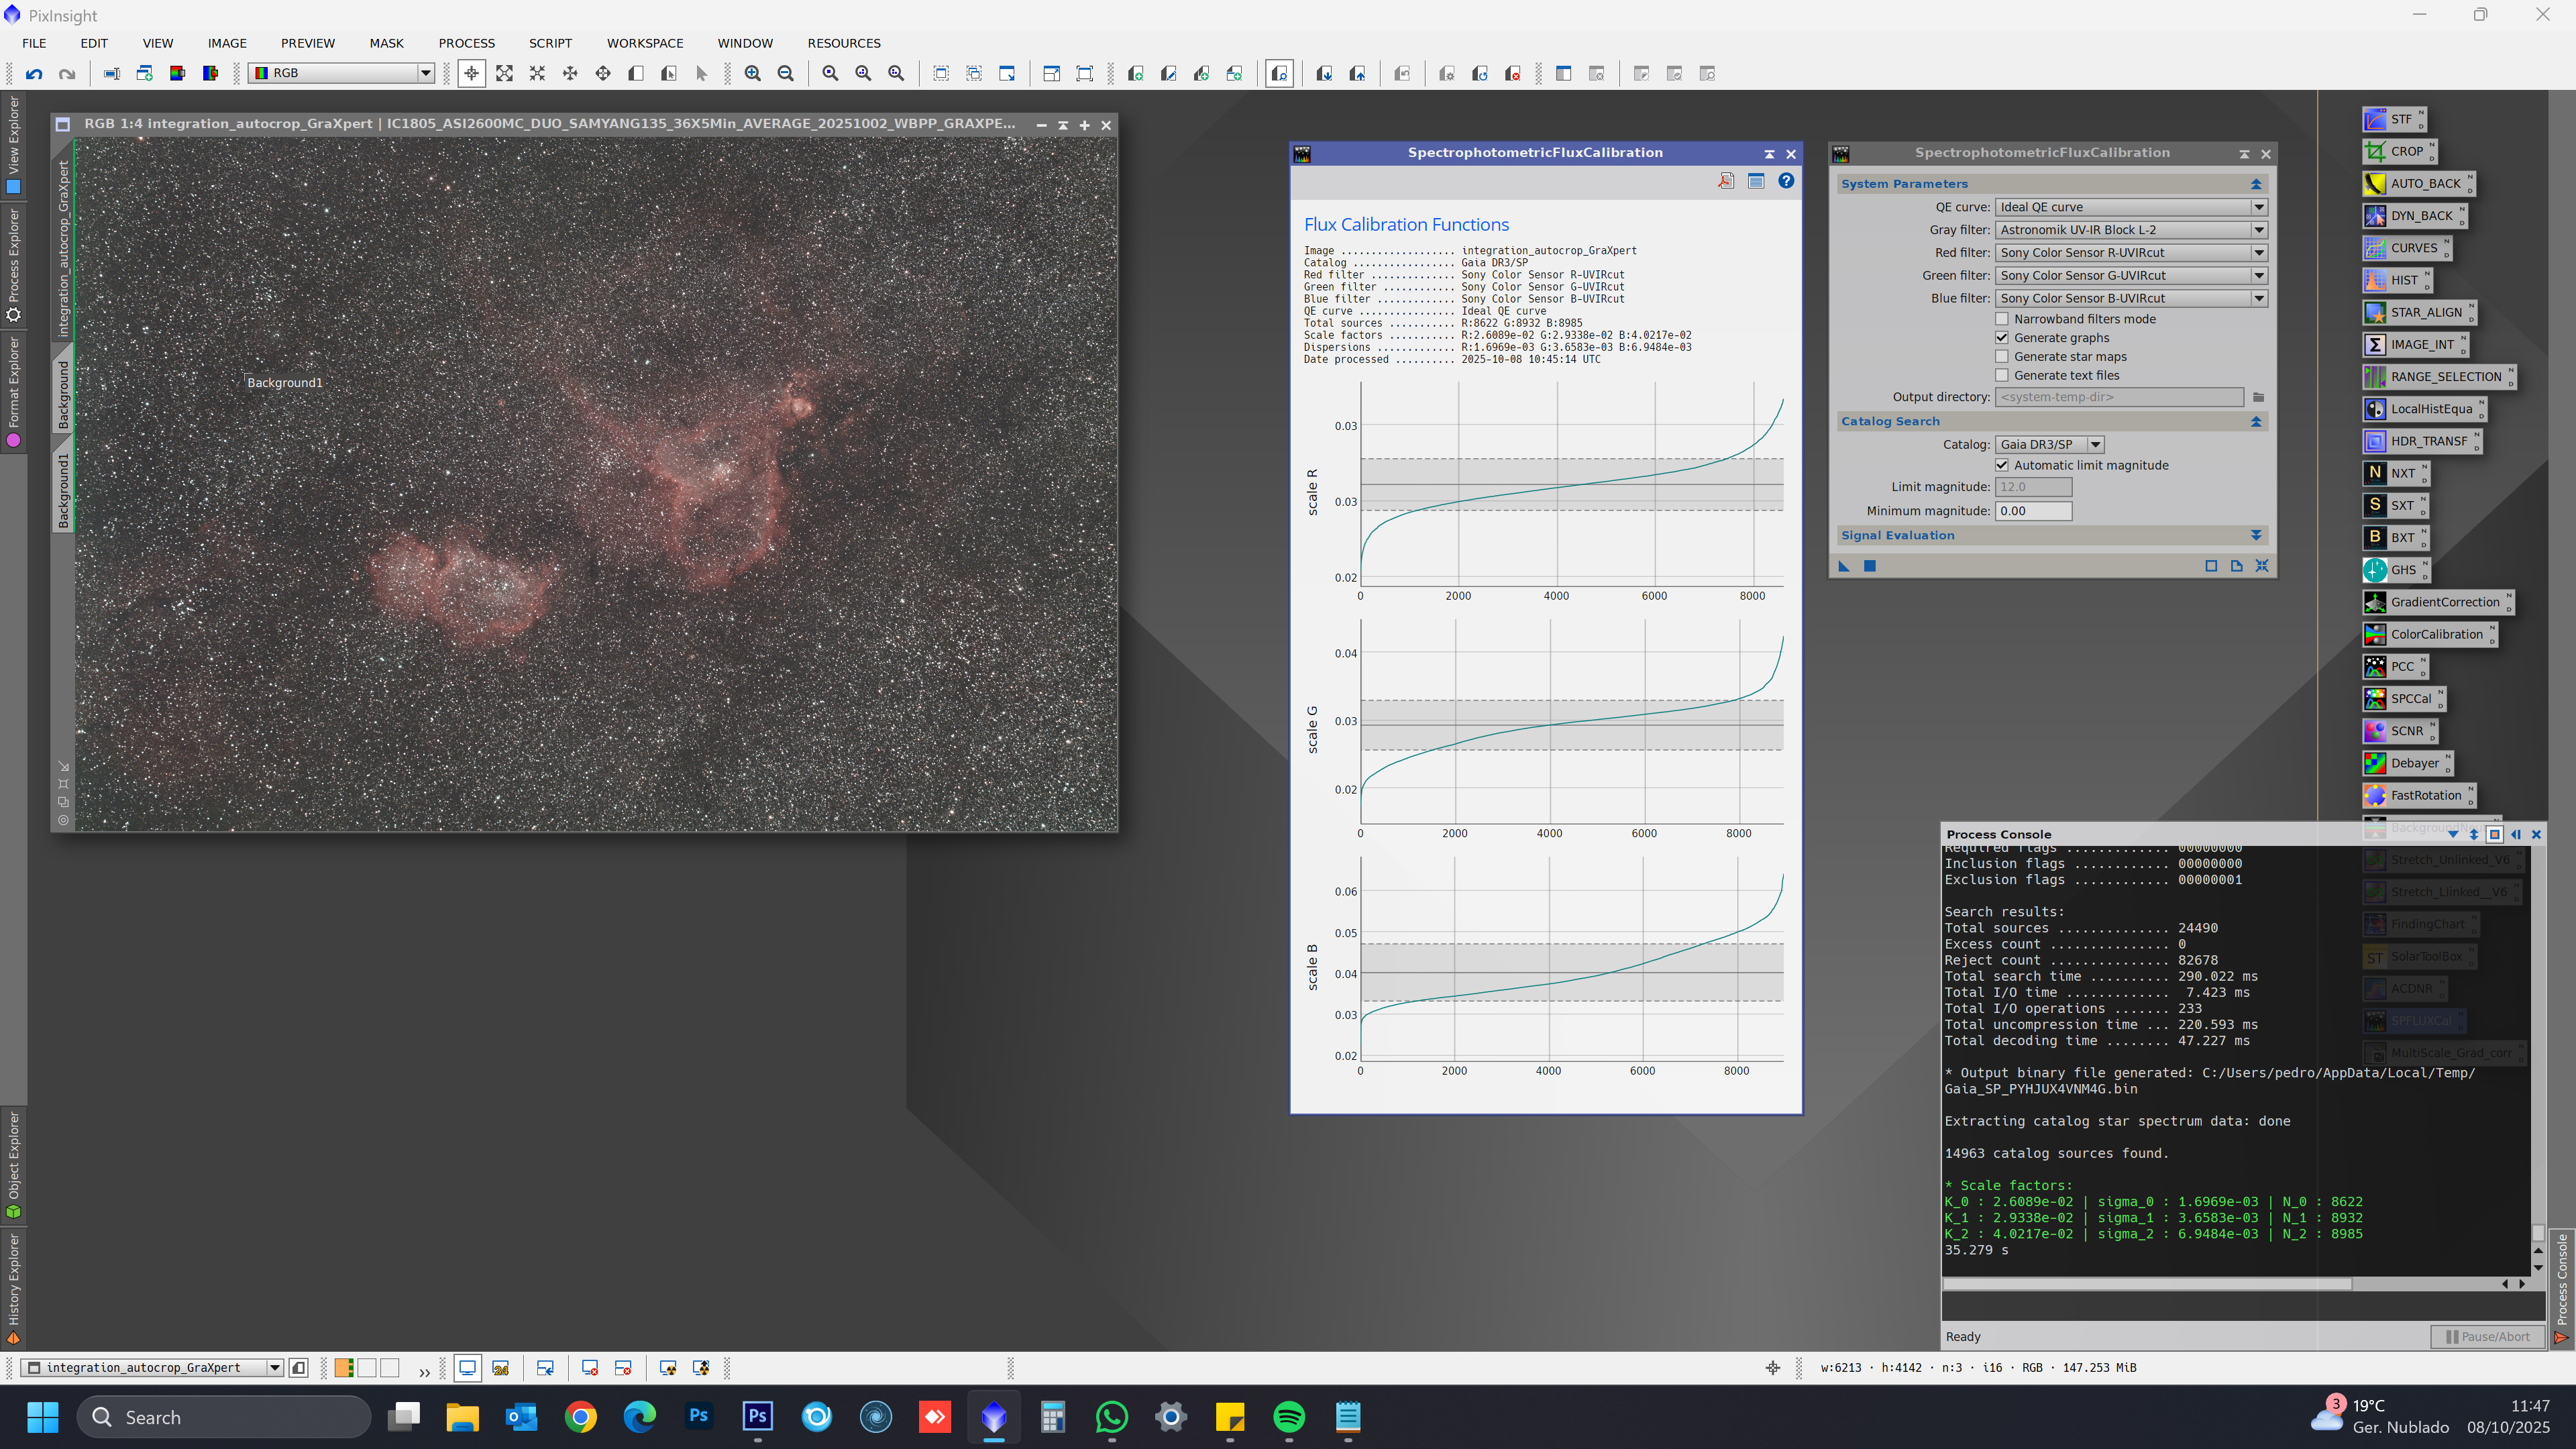Open the PROCESS menu

[466, 43]
